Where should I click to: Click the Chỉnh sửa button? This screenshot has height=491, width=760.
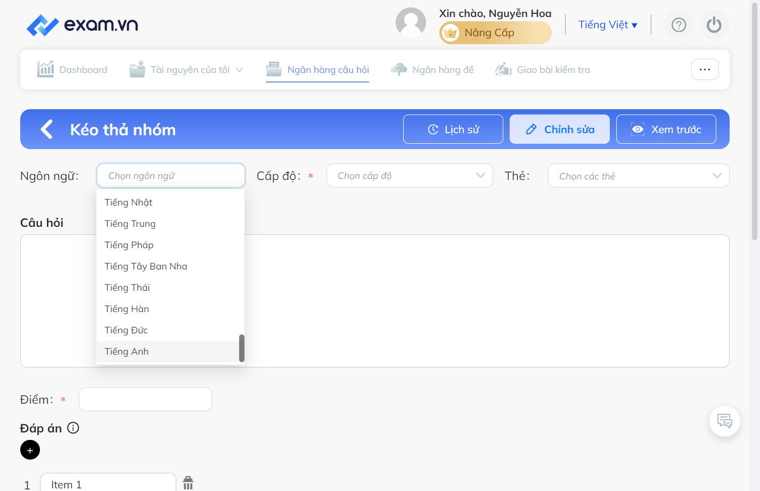point(560,129)
